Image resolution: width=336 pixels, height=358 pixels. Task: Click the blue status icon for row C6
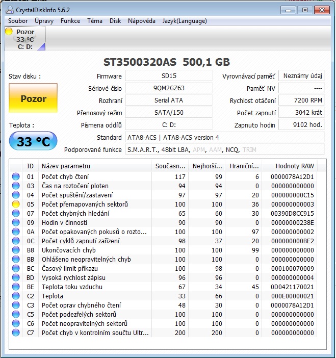tap(16, 323)
